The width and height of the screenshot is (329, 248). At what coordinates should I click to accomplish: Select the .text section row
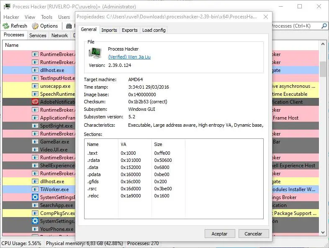coord(174,153)
